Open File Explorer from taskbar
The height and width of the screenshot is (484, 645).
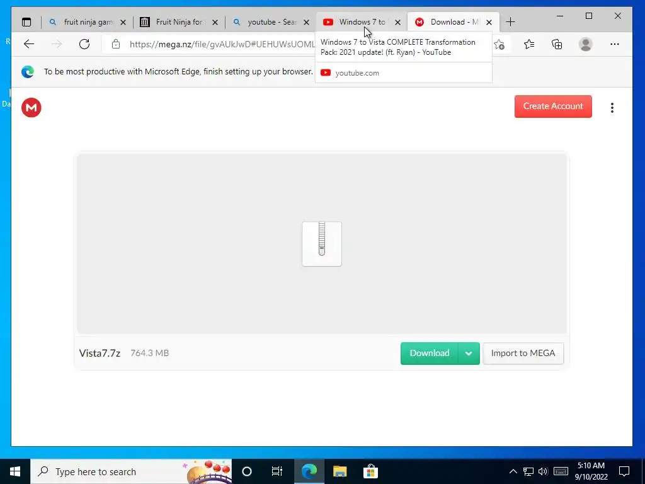340,471
